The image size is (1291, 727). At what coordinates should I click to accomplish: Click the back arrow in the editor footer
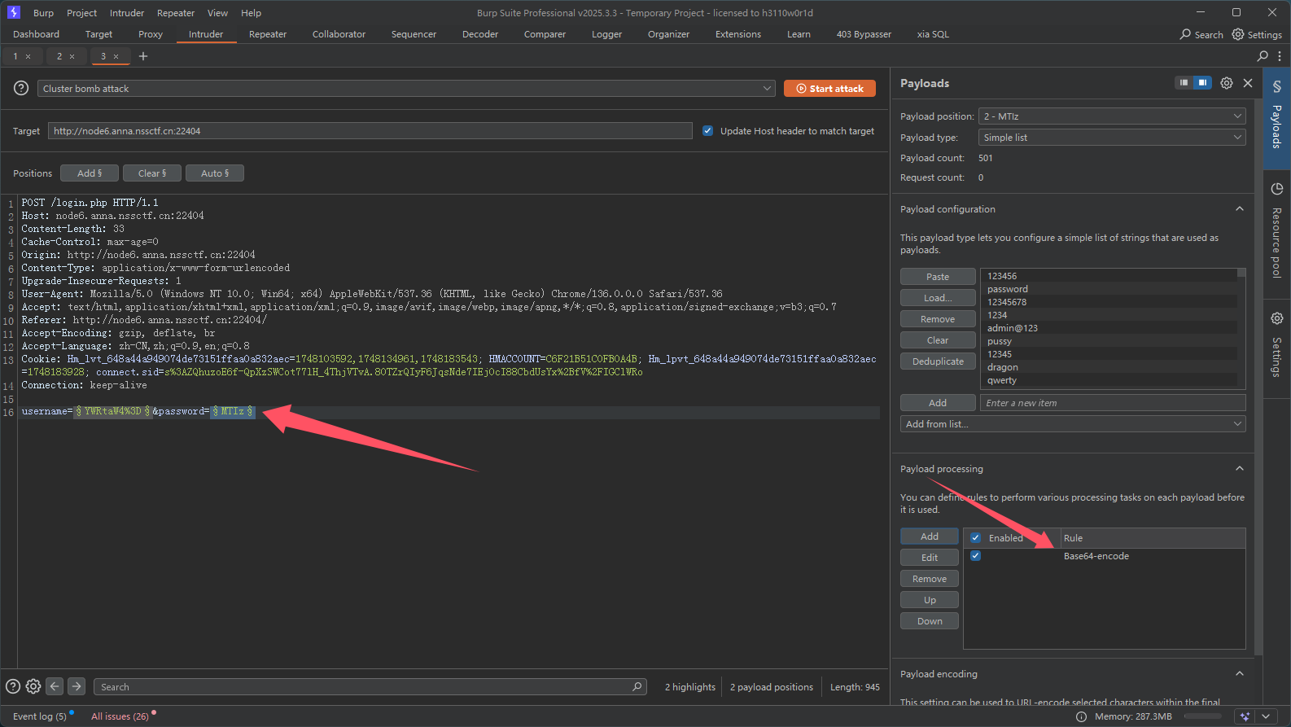click(x=55, y=686)
